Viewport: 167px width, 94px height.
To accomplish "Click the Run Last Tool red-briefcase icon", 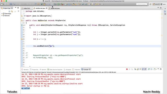I will pyautogui.click(x=62, y=4).
